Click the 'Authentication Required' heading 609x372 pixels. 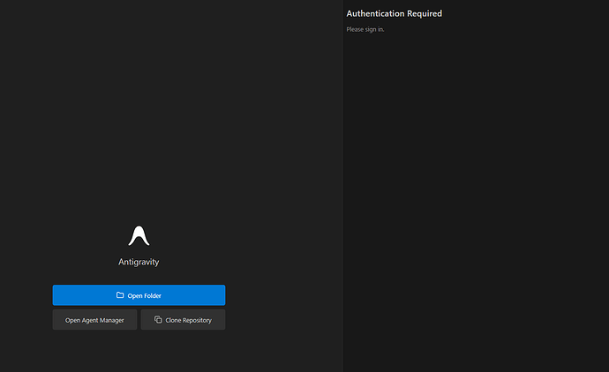[395, 13]
